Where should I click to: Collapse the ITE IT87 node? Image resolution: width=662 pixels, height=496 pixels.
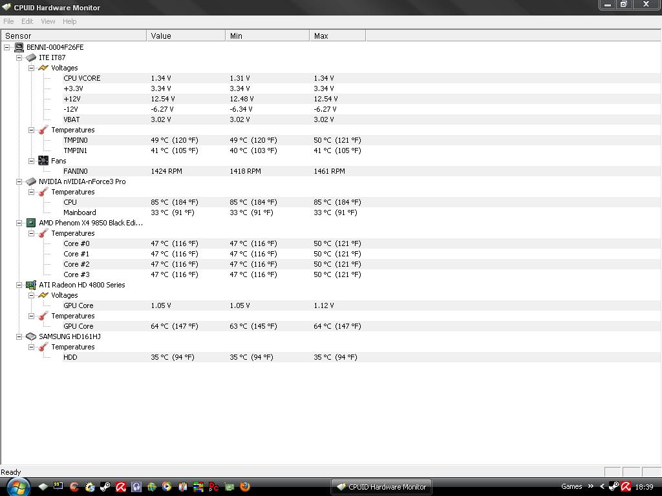[x=19, y=57]
